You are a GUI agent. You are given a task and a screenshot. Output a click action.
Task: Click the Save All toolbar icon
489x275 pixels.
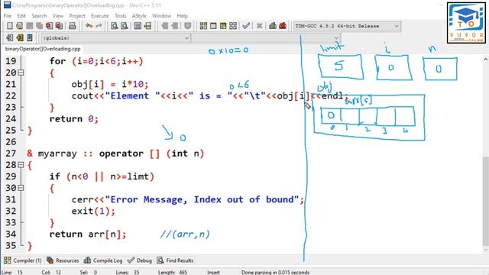click(39, 26)
